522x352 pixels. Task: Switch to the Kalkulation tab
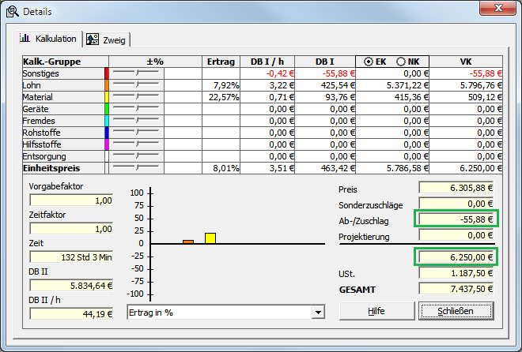point(49,39)
